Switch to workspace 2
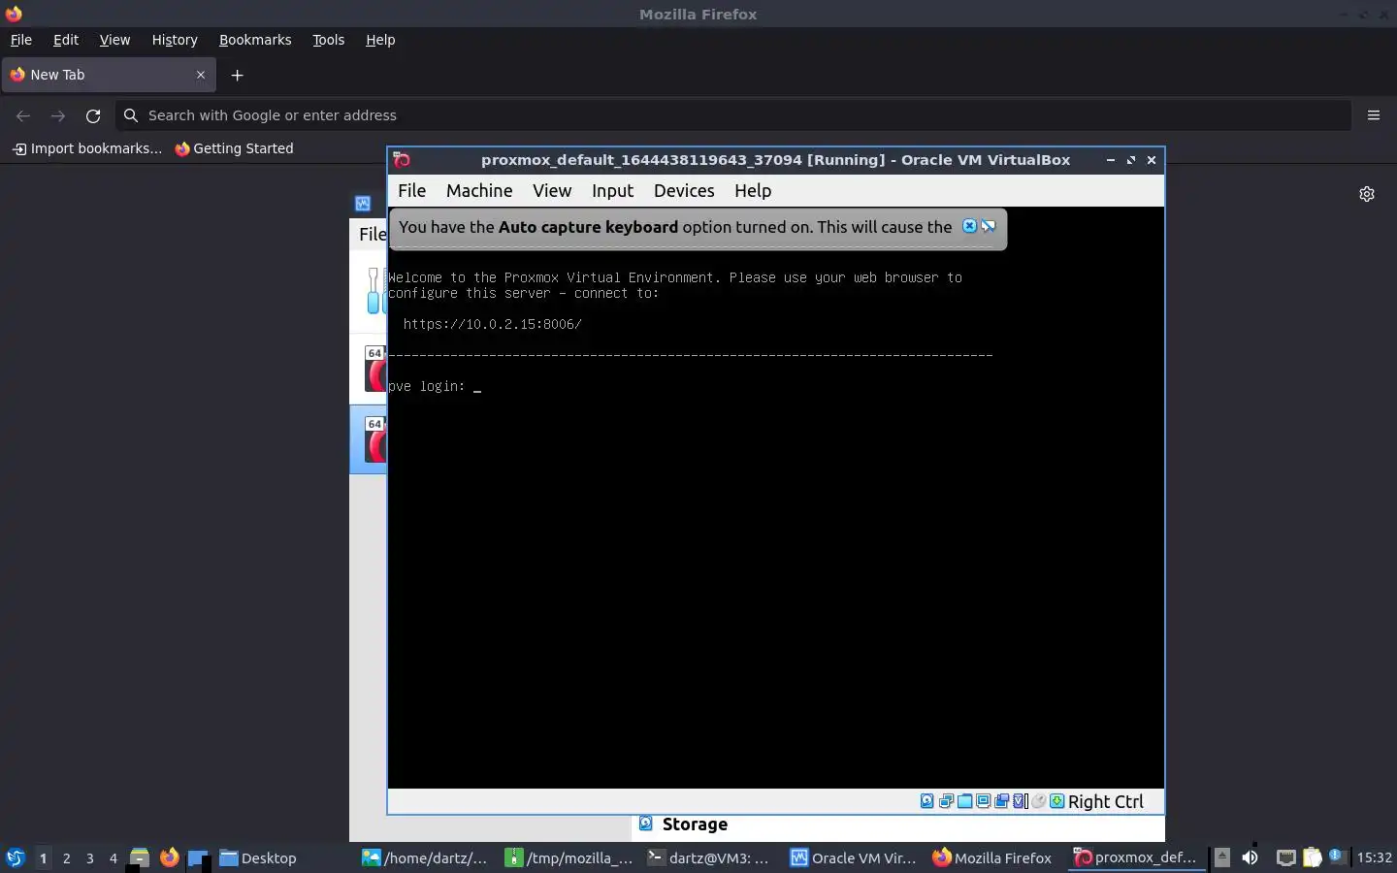 tap(66, 857)
